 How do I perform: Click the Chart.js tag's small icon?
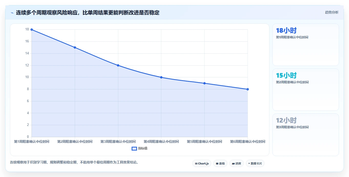[196, 163]
